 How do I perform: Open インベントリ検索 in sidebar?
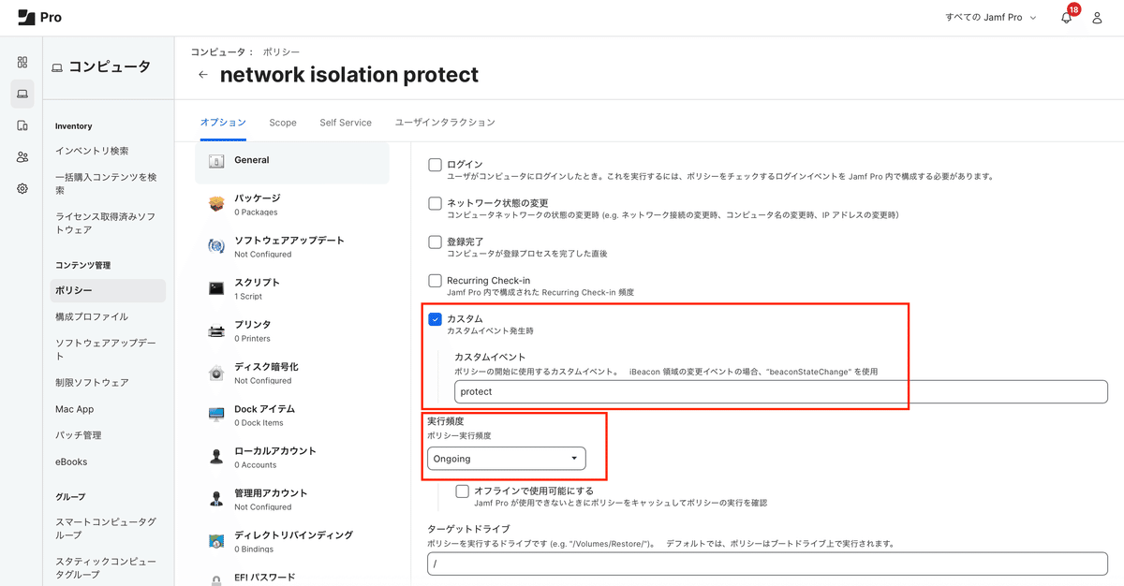point(92,151)
